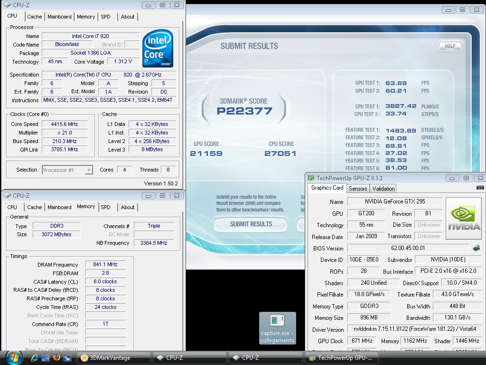The width and height of the screenshot is (486, 365).
Task: Click the Driver Version field in GPU-Z
Action: [x=415, y=329]
